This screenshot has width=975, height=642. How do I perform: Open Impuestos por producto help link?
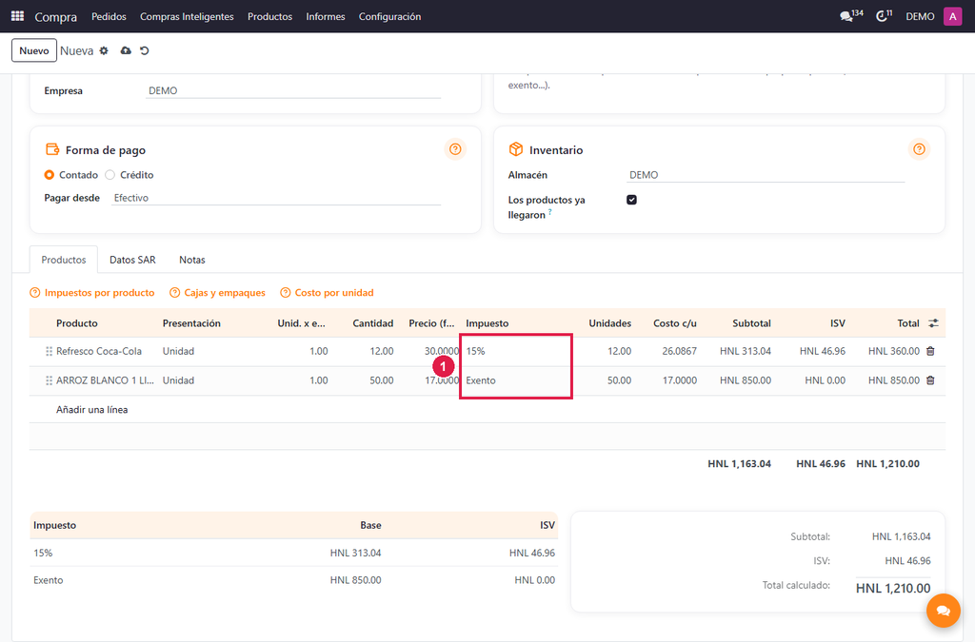pyautogui.click(x=92, y=292)
